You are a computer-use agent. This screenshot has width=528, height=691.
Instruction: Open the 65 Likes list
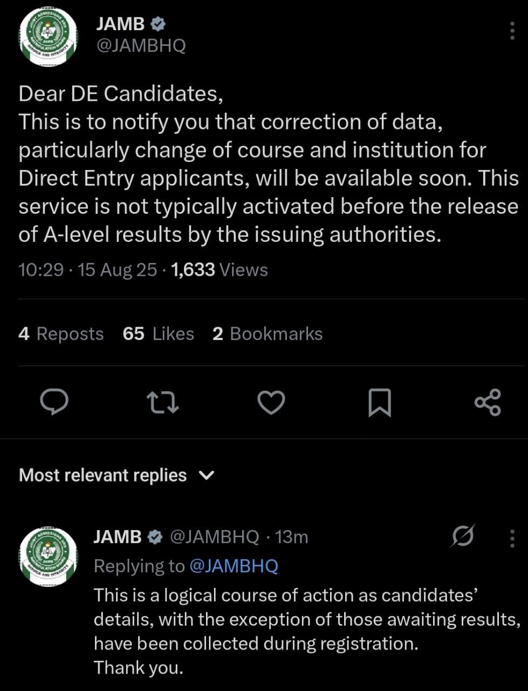(x=158, y=334)
